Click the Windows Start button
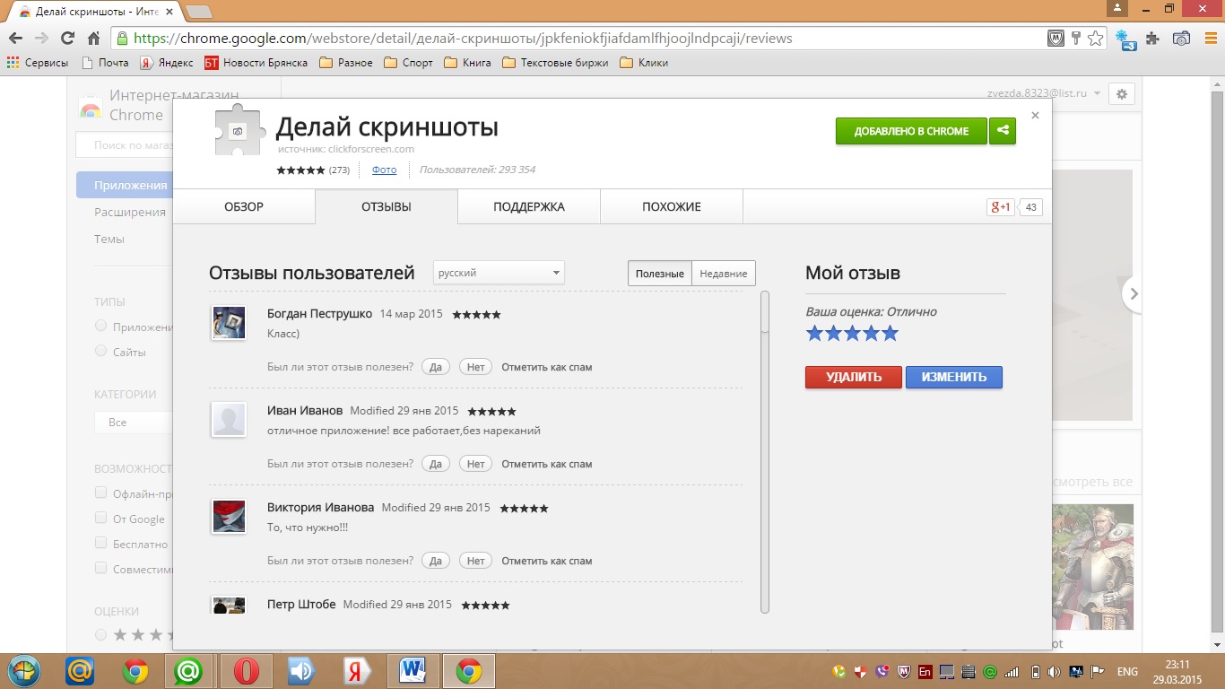 tap(24, 671)
